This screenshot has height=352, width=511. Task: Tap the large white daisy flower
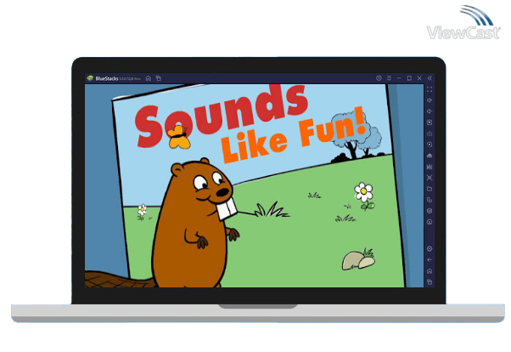(x=363, y=193)
